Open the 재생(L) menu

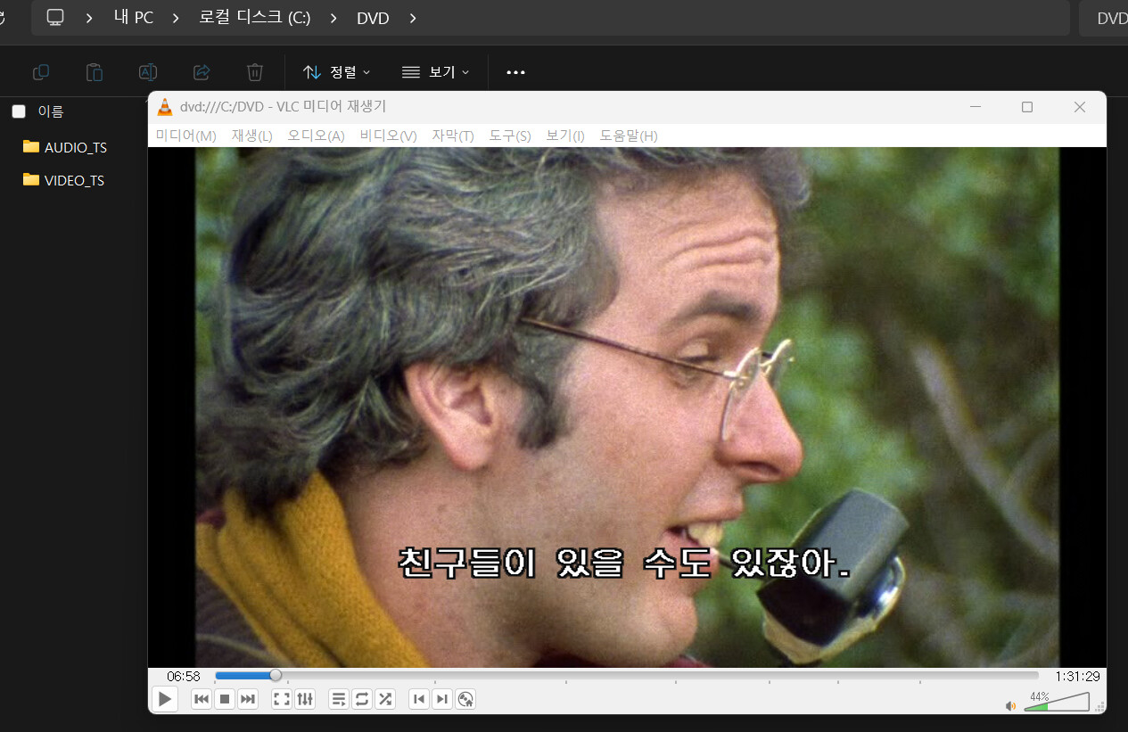point(252,136)
